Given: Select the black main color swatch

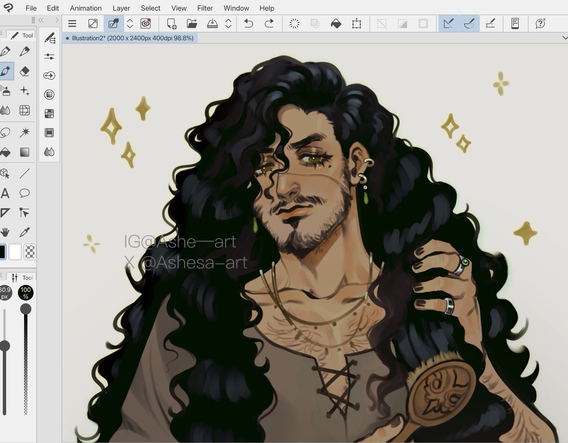Looking at the screenshot, I should [x=2, y=252].
